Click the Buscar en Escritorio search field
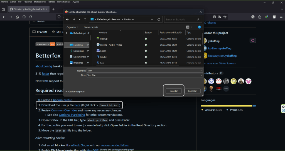Screen dimensions: 285x151 pos(181,20)
